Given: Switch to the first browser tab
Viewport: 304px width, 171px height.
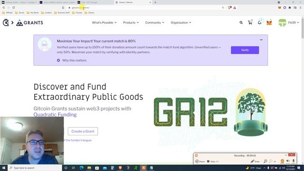Looking at the screenshot, I should coord(19,2).
